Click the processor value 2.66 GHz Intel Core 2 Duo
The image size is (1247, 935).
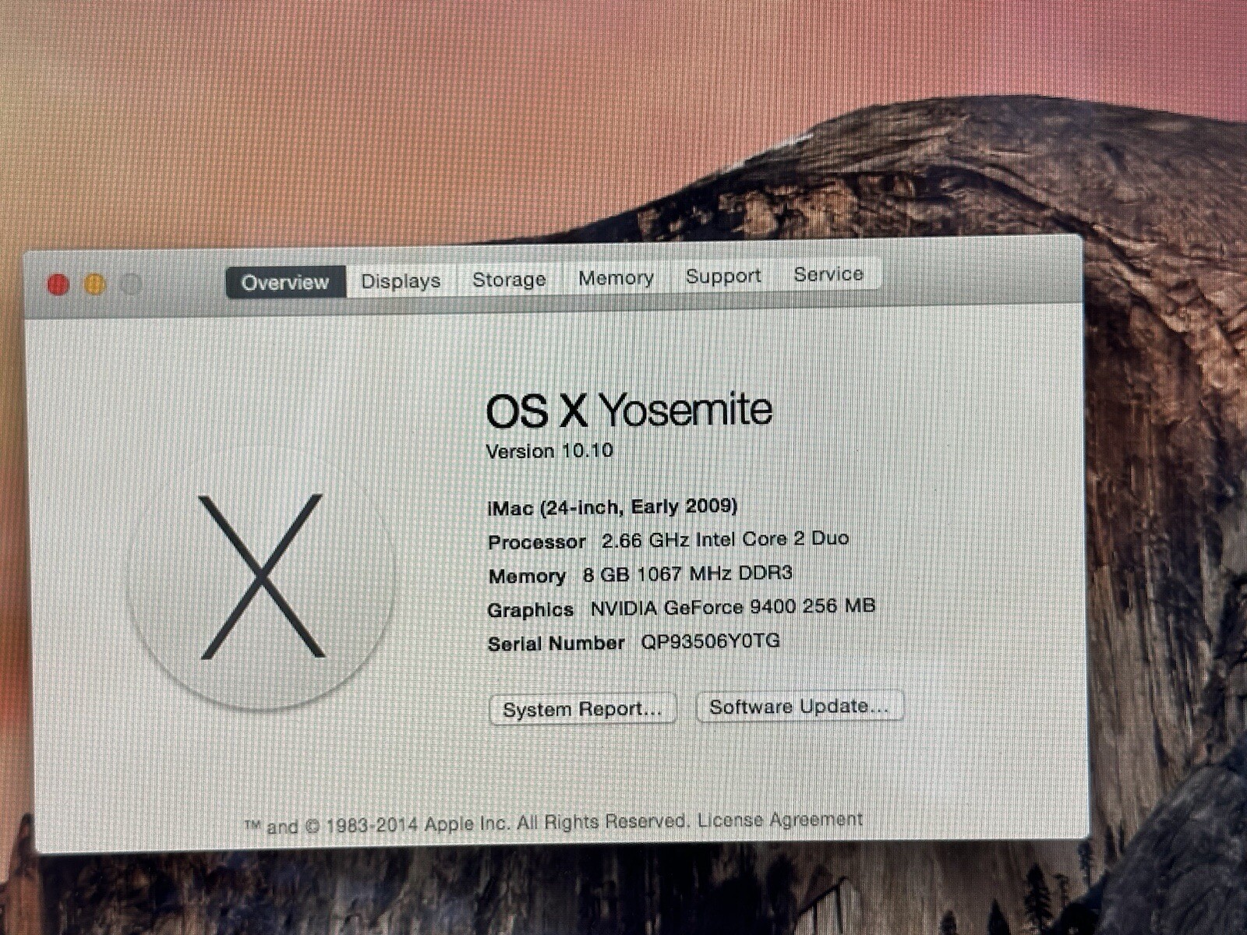click(726, 538)
